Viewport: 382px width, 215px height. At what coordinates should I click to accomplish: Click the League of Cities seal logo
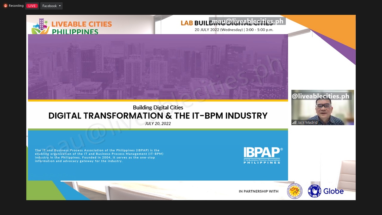pyautogui.click(x=295, y=191)
